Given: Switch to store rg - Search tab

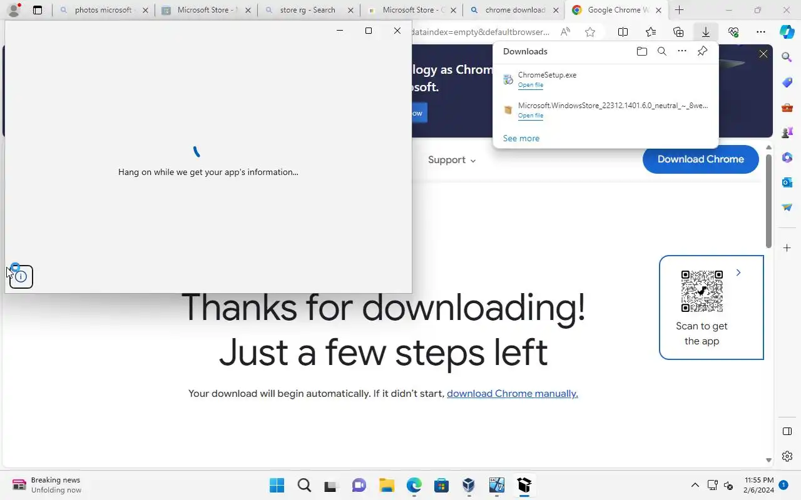Looking at the screenshot, I should click(309, 10).
